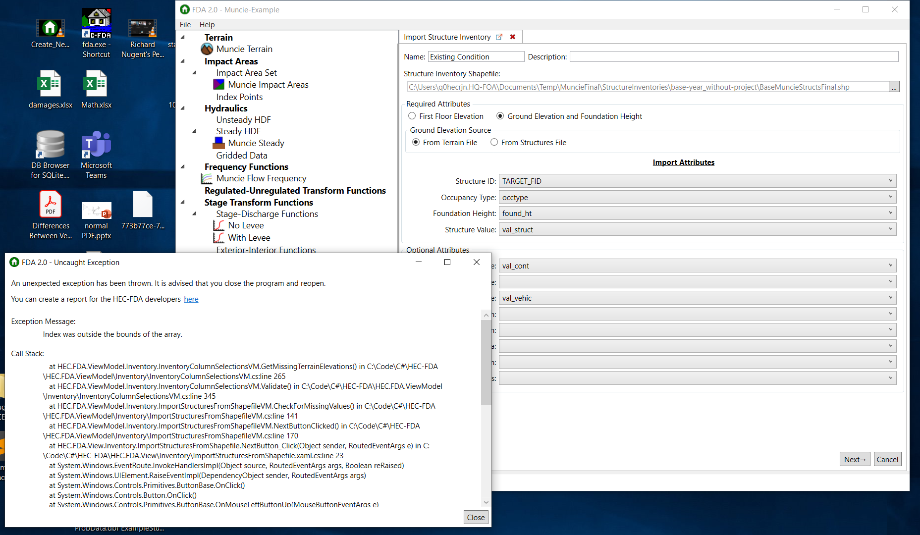Follow the here link to report the exception

tap(191, 299)
